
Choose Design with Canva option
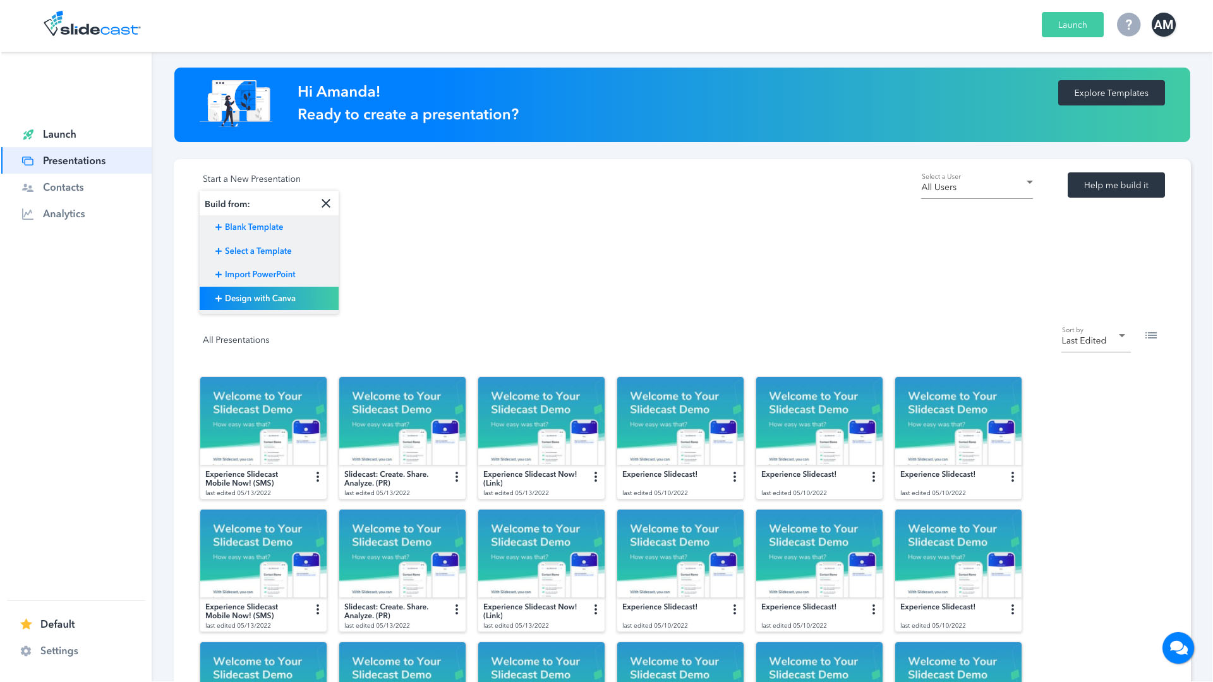click(260, 299)
